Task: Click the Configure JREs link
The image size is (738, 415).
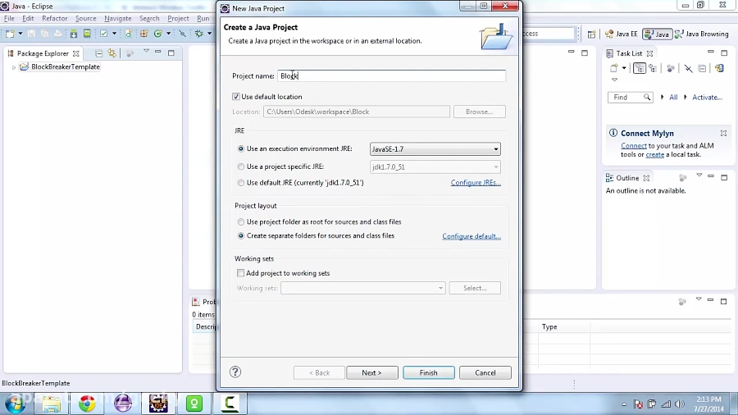Action: coord(476,183)
